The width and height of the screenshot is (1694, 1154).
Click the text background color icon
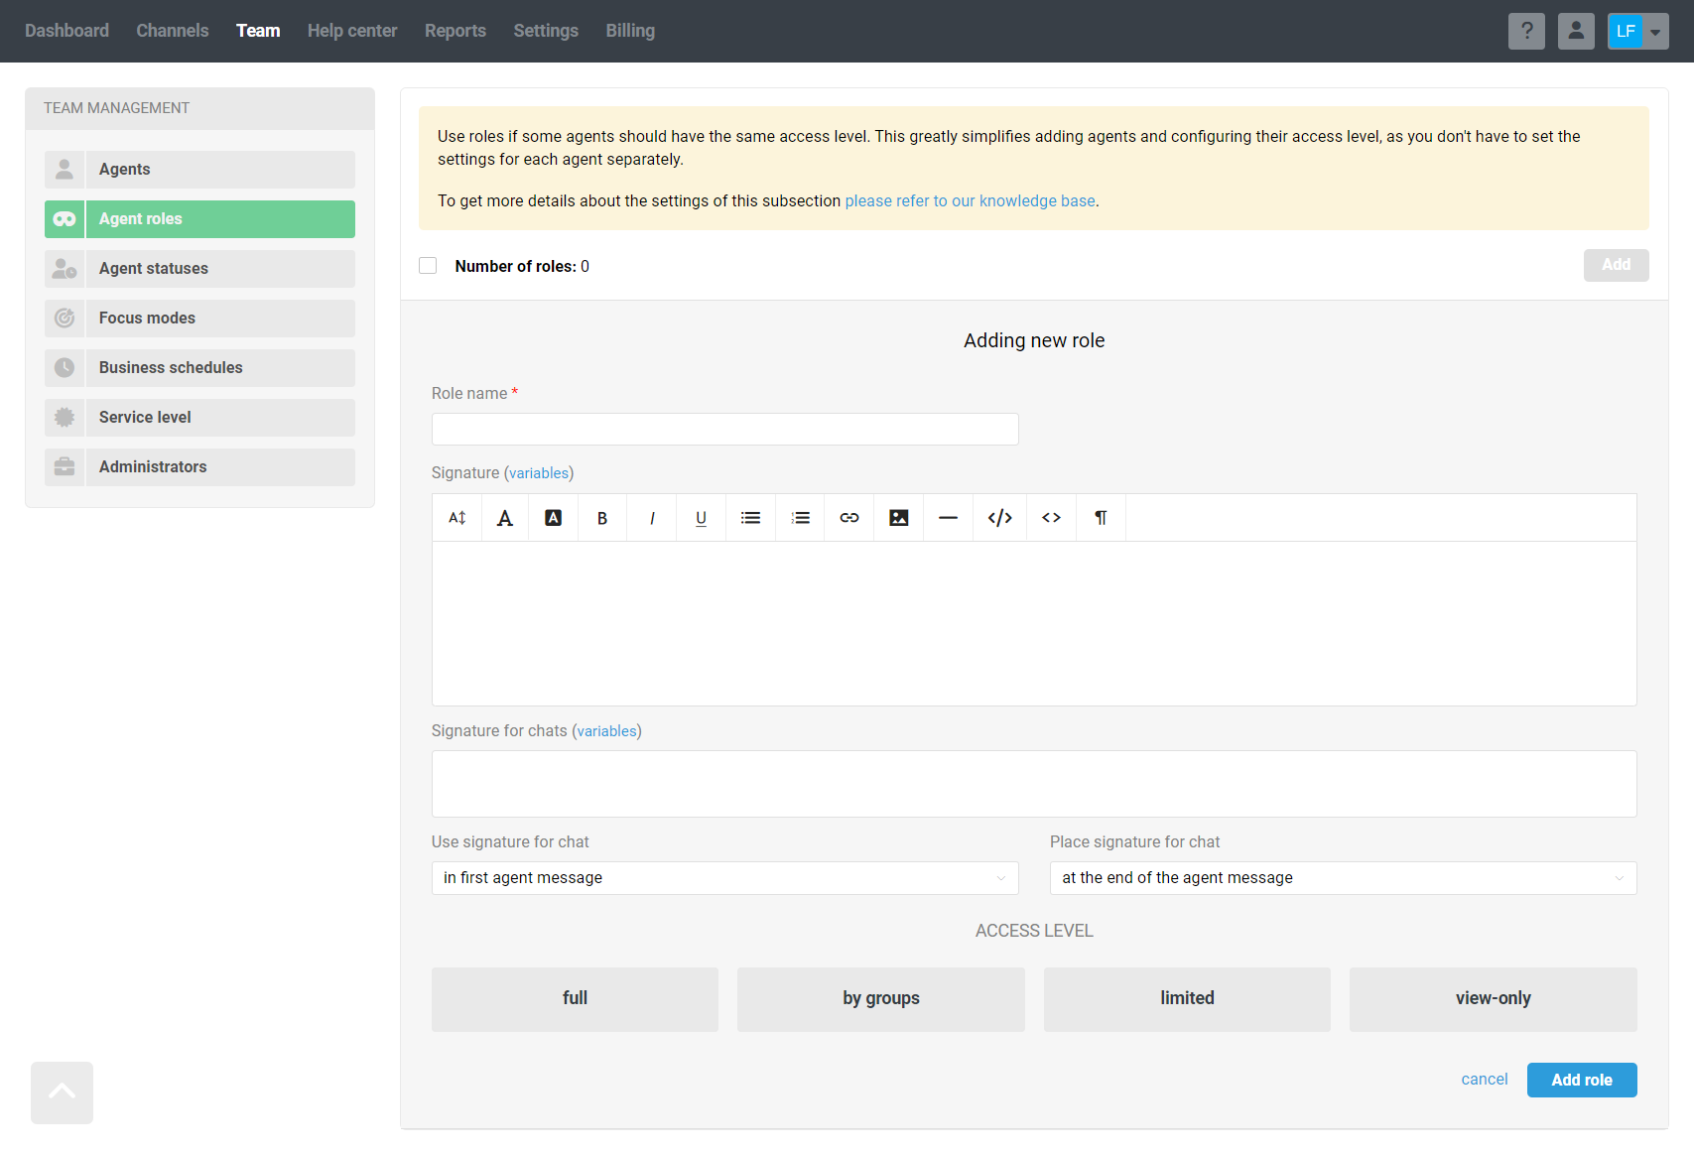tap(554, 518)
